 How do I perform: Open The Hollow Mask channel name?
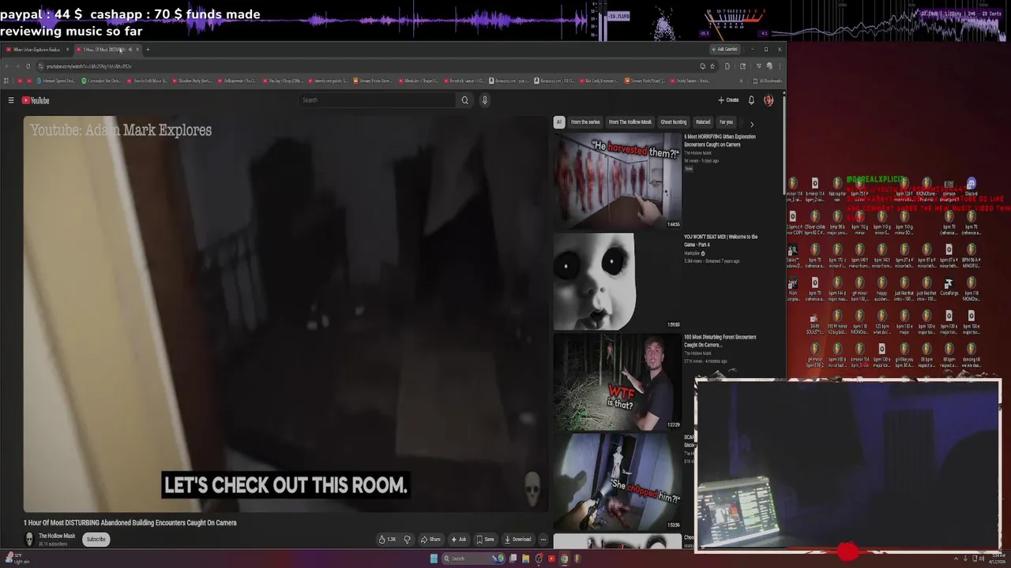[x=57, y=536]
